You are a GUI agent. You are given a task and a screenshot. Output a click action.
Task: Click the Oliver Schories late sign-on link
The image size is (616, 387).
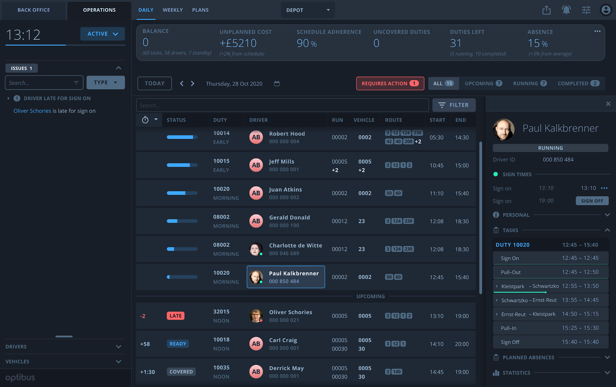(x=32, y=111)
